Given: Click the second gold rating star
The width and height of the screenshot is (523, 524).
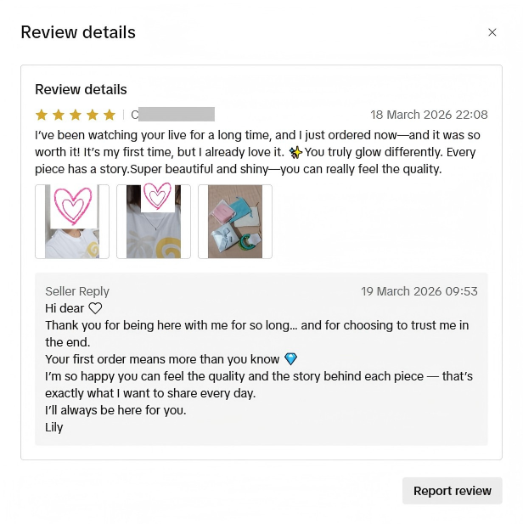Looking at the screenshot, I should click(59, 115).
